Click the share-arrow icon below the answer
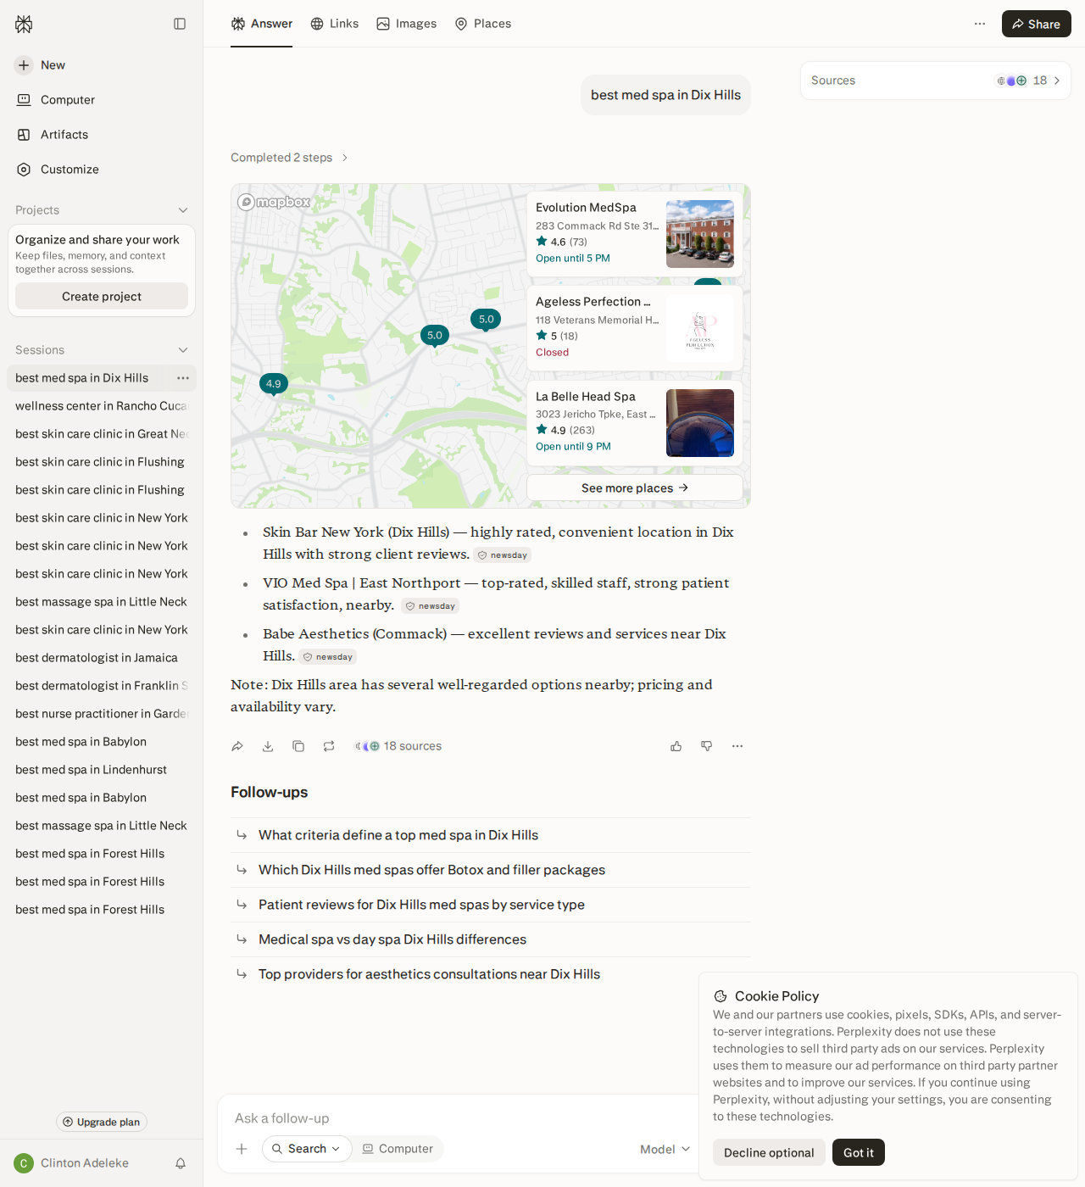 point(237,746)
